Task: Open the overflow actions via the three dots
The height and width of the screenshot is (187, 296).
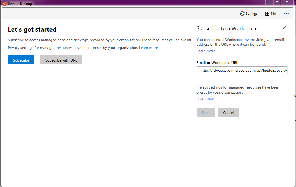Action: click(x=286, y=13)
